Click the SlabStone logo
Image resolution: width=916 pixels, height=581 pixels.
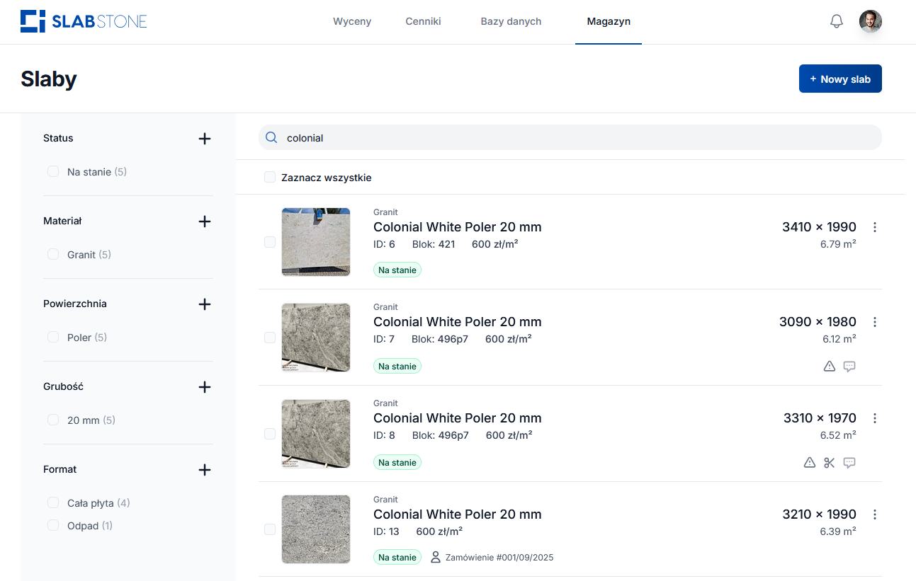click(x=84, y=21)
